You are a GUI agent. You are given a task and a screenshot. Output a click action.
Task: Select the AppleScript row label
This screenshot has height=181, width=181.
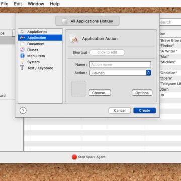tap(37, 32)
